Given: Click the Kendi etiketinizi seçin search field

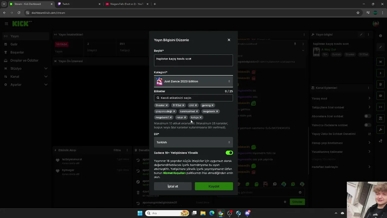Looking at the screenshot, I should [x=193, y=98].
